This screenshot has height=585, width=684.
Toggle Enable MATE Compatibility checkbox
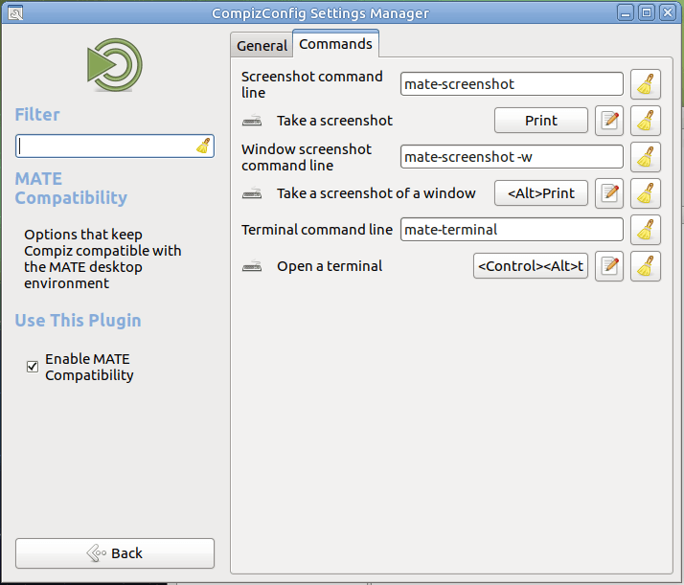pyautogui.click(x=33, y=367)
